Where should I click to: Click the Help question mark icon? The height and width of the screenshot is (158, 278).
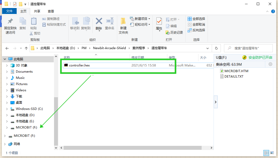[273, 11]
